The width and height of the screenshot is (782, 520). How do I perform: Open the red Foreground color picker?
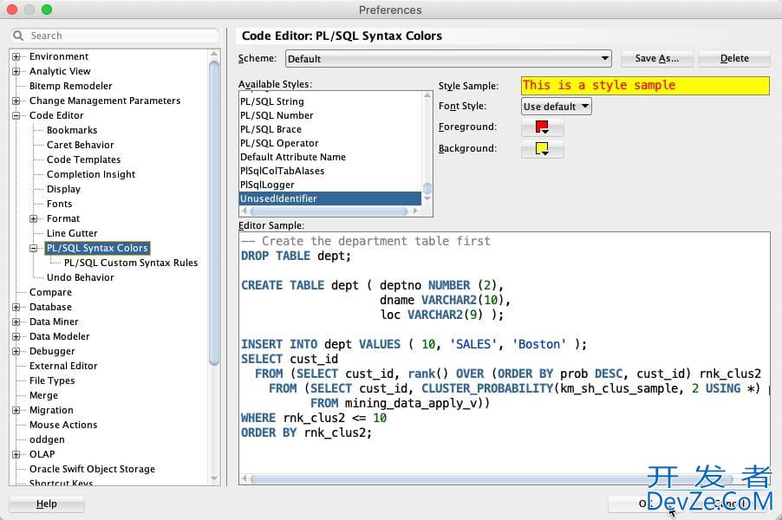tap(542, 127)
